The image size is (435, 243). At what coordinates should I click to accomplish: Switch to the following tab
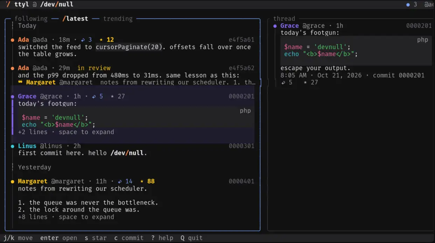pos(31,19)
